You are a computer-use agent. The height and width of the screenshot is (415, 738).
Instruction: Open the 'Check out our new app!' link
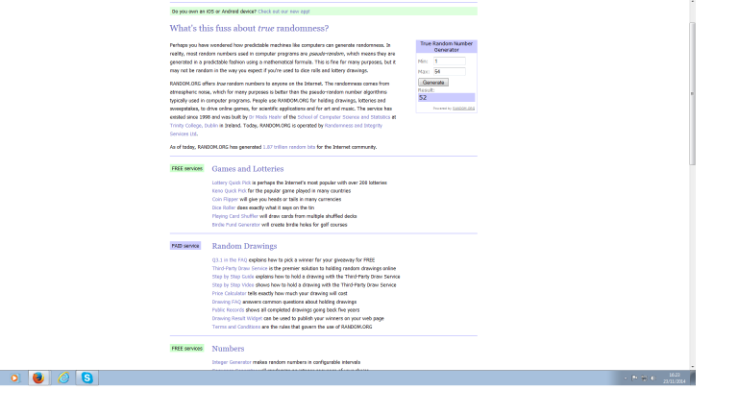283,12
